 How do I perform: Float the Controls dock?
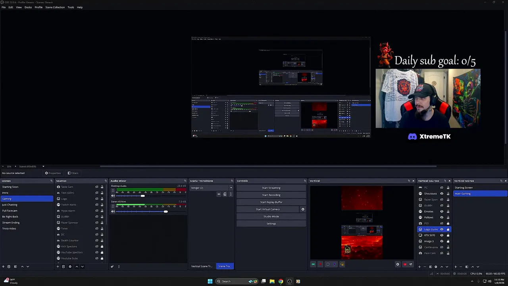pyautogui.click(x=305, y=181)
